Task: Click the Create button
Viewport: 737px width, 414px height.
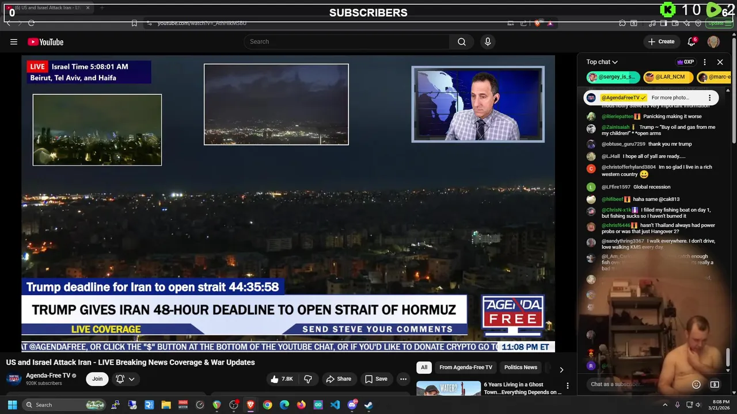Action: (x=661, y=41)
